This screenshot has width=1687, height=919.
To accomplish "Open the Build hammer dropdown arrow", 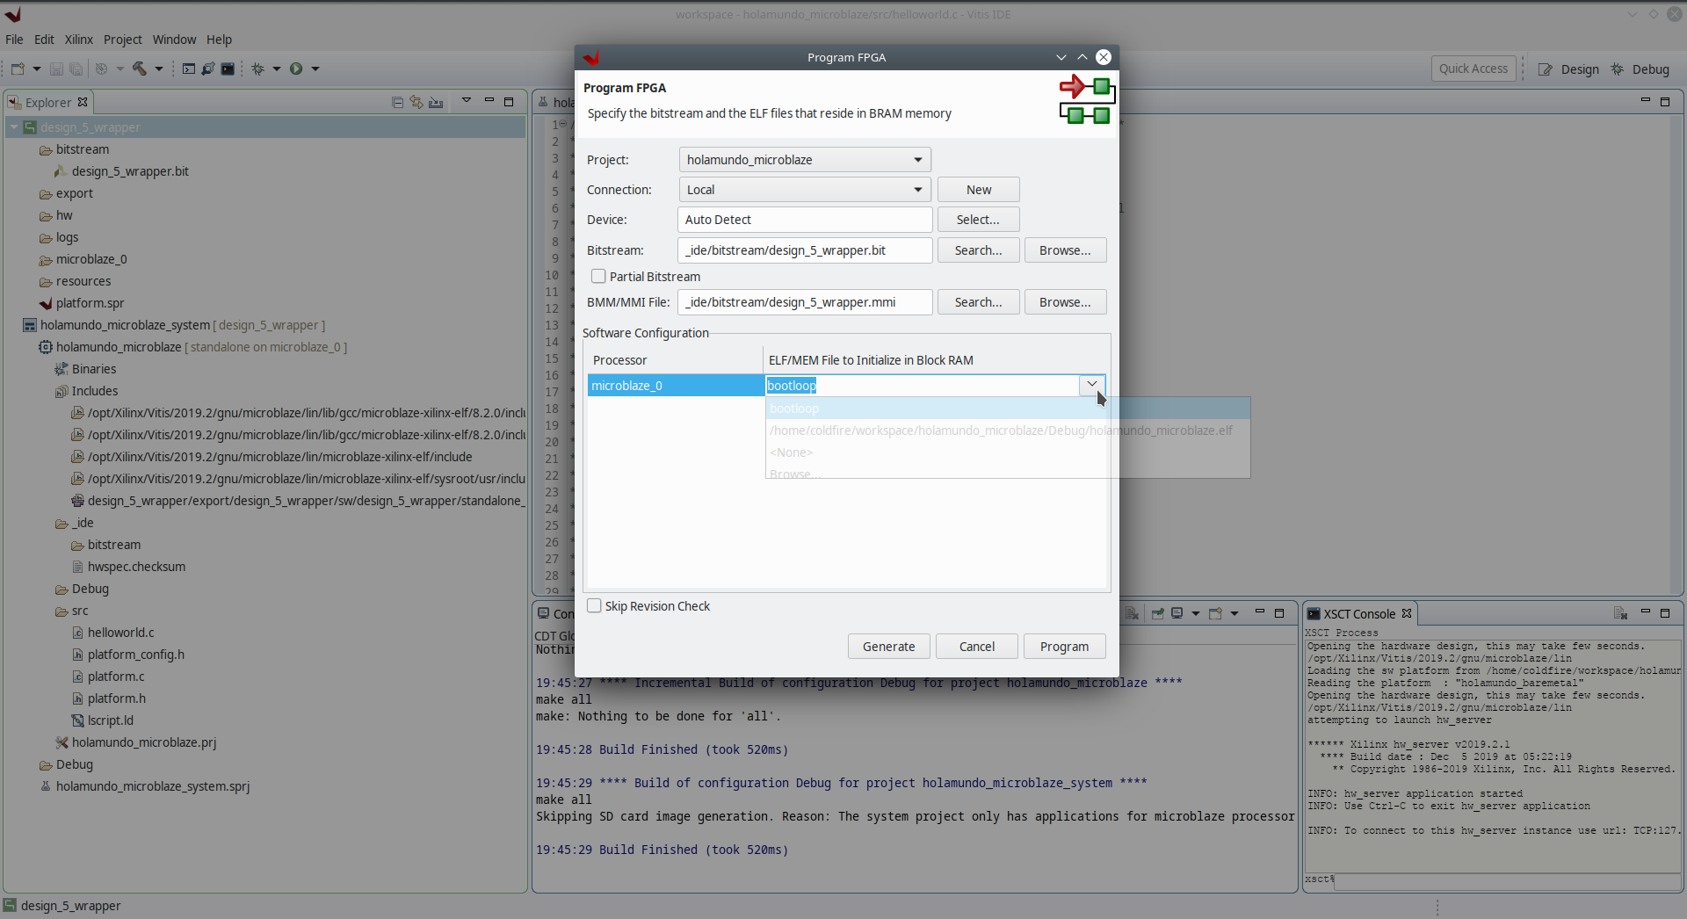I will 159,69.
